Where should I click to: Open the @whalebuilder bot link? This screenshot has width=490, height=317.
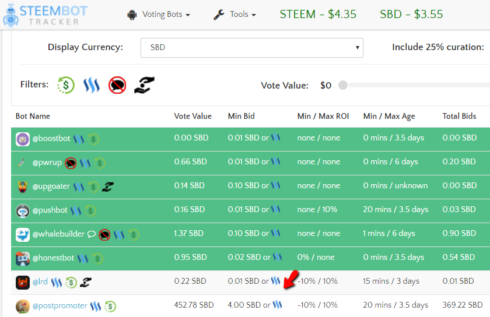pyautogui.click(x=58, y=234)
